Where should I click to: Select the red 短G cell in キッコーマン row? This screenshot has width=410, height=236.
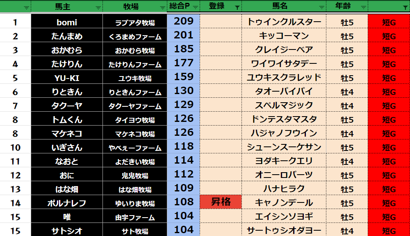pyautogui.click(x=389, y=36)
